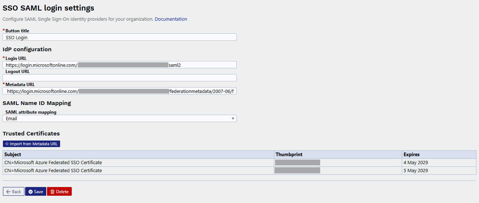The width and height of the screenshot is (479, 203).
Task: Focus the Button title input field
Action: click(x=119, y=37)
